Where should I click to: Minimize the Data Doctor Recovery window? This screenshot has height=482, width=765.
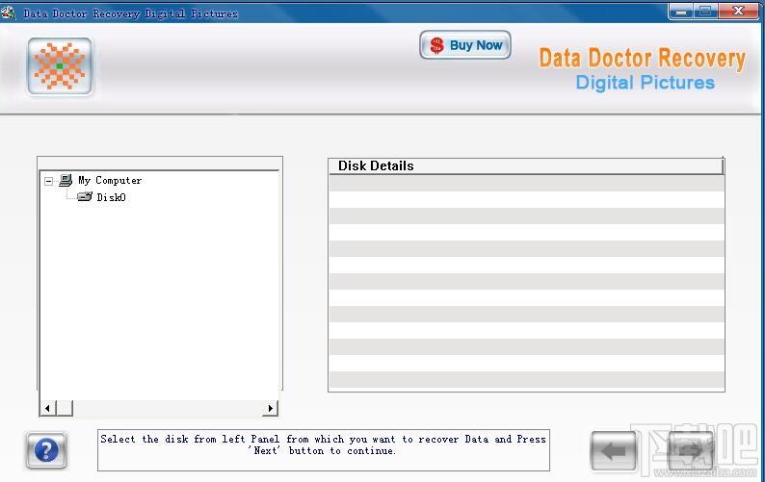(680, 12)
